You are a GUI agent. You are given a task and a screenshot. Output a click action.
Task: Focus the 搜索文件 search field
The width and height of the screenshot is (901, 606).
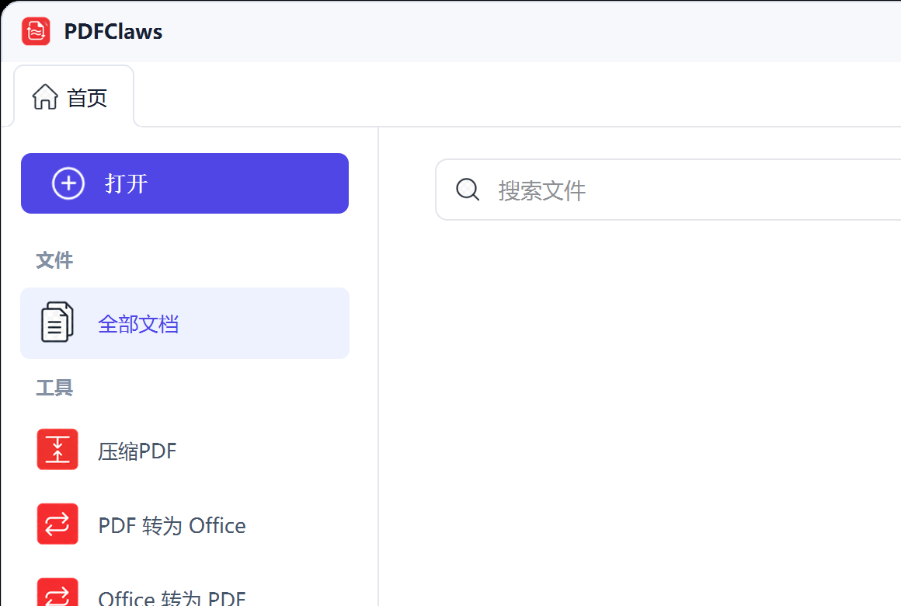point(668,190)
